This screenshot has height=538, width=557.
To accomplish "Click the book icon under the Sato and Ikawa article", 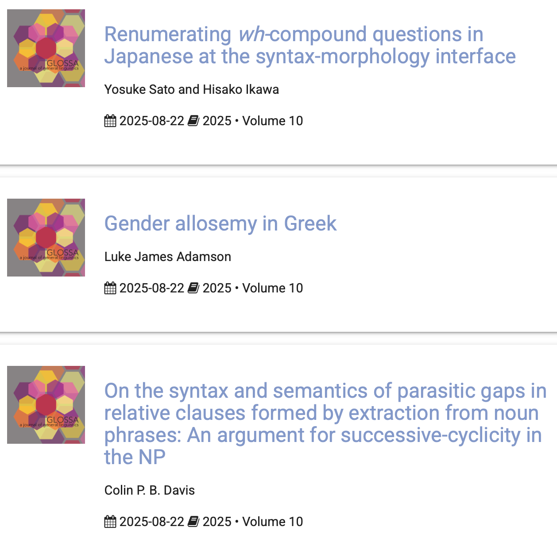I will click(x=193, y=121).
